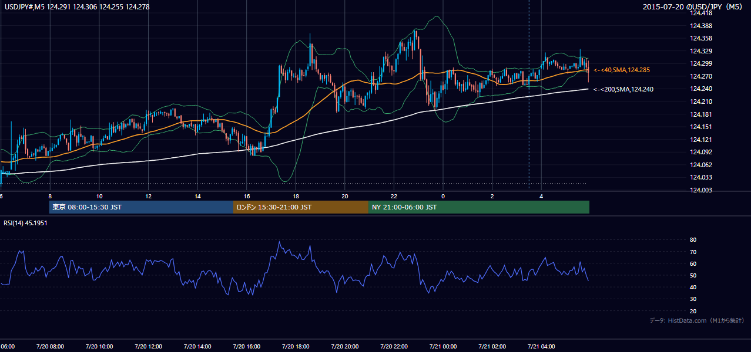Click the 124.062 price axis label
This screenshot has width=751, height=352.
tap(701, 165)
